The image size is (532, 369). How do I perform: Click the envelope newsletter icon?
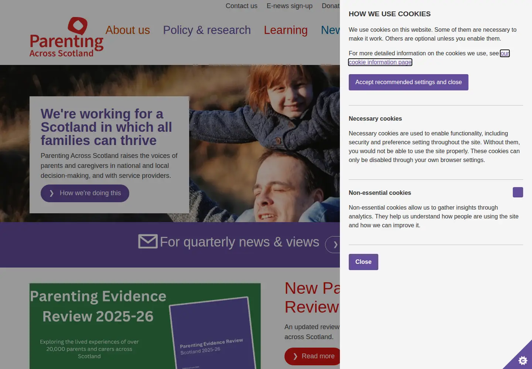(148, 241)
